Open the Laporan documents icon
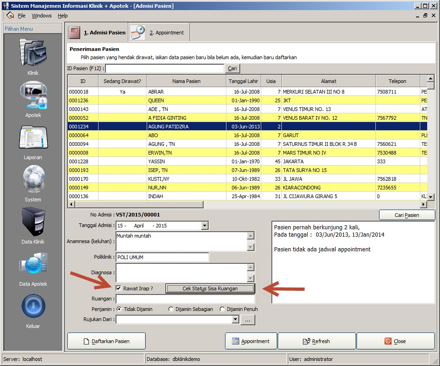 [x=33, y=138]
